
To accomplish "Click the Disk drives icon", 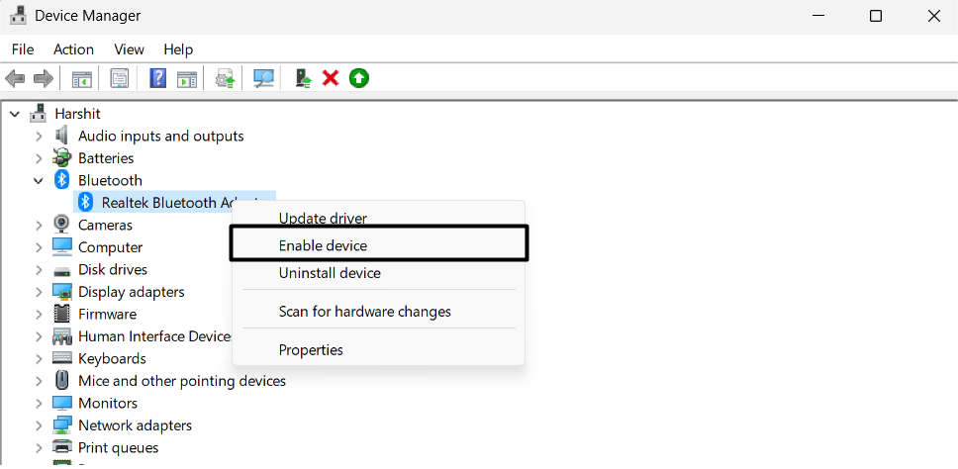I will [61, 270].
